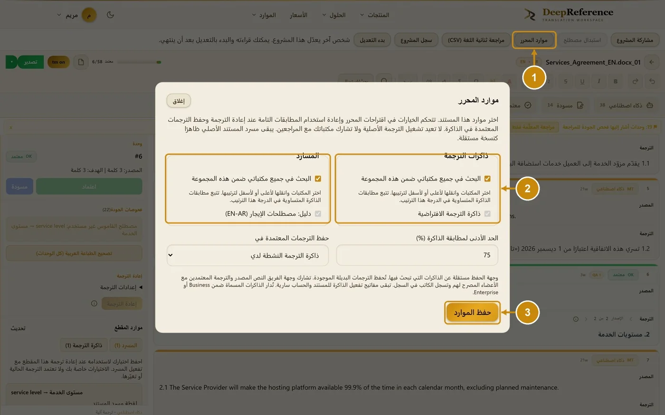
Task: Toggle the دليل: مصطلحات الإيجار (EN-AR) checkbox
Action: click(318, 214)
